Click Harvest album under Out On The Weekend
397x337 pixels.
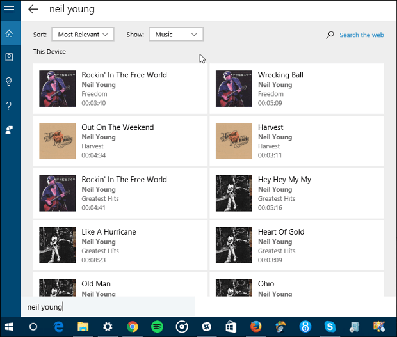coord(92,146)
